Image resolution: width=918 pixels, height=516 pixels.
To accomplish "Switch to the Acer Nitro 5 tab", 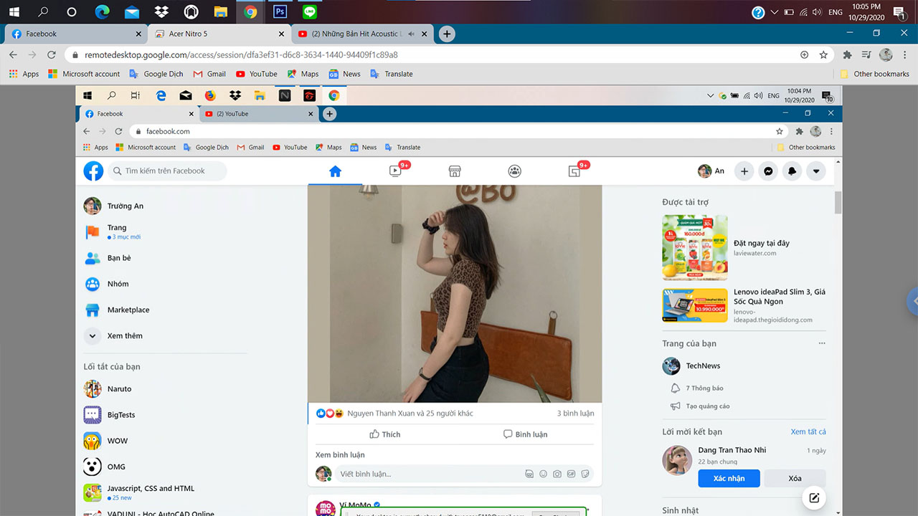I will [219, 34].
